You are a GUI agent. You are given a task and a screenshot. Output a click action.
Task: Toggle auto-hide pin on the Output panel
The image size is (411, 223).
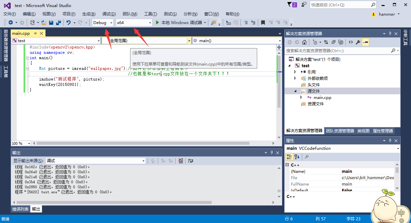click(x=271, y=152)
